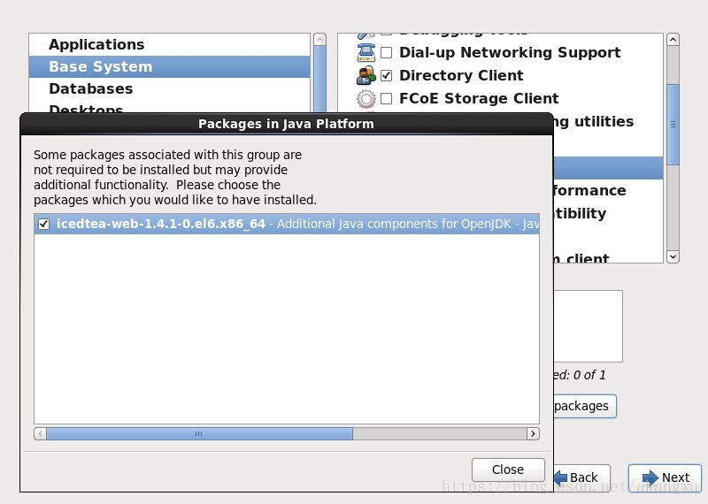The image size is (708, 504).
Task: Click the package list right scroll arrow
Action: (533, 433)
